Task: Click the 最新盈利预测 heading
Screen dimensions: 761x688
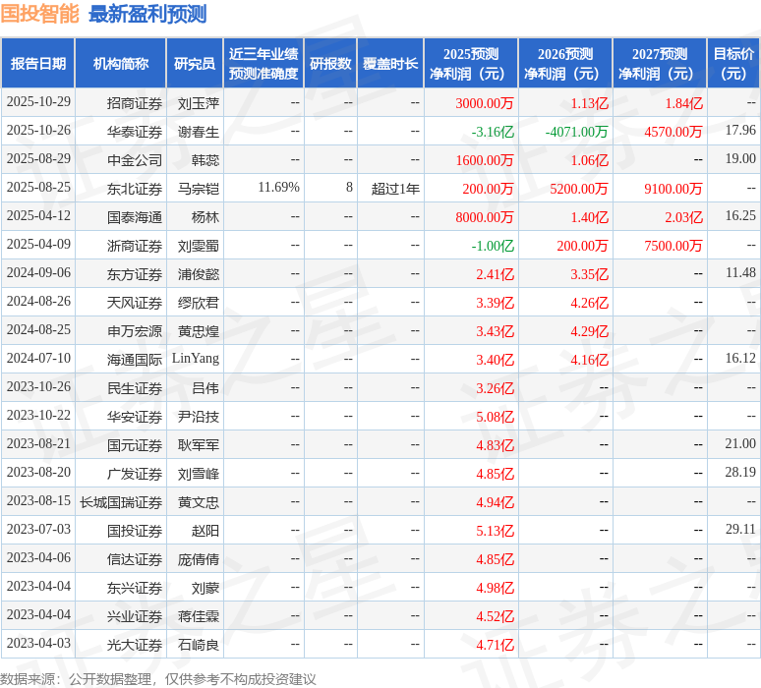Action: point(147,14)
